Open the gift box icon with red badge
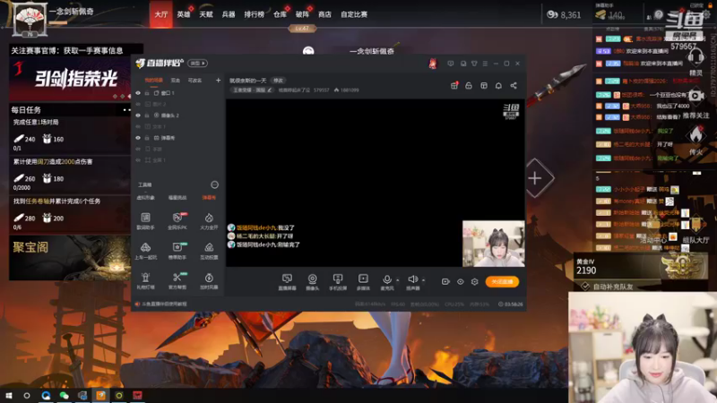This screenshot has height=403, width=717. [454, 85]
